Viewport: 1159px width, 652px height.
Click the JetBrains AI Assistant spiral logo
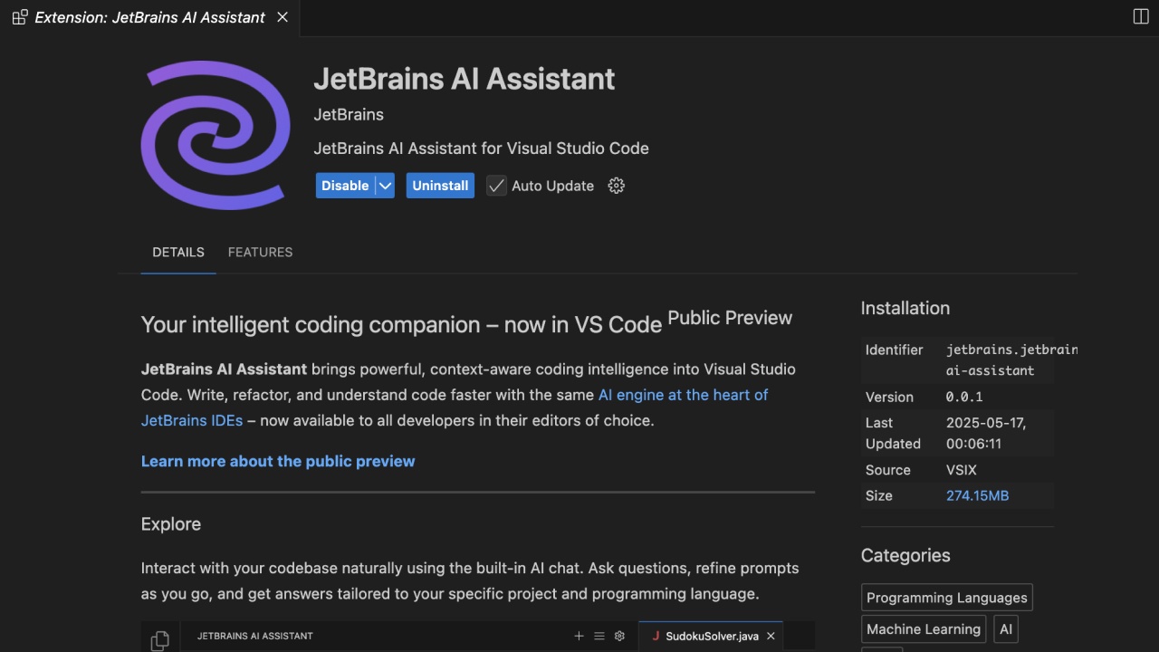[x=216, y=136]
